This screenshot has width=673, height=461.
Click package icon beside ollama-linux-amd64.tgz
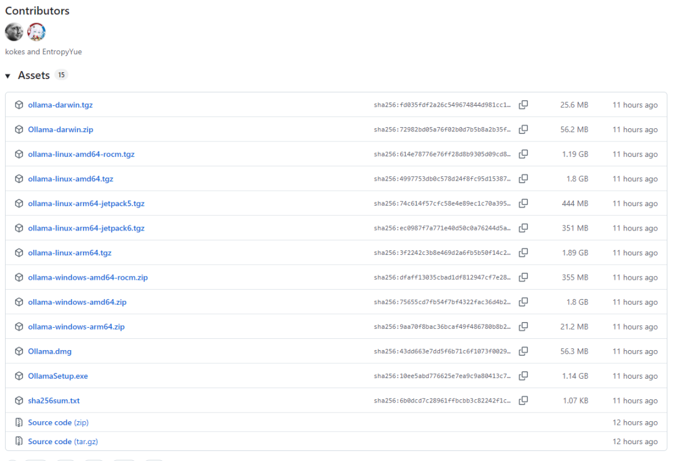coord(19,179)
